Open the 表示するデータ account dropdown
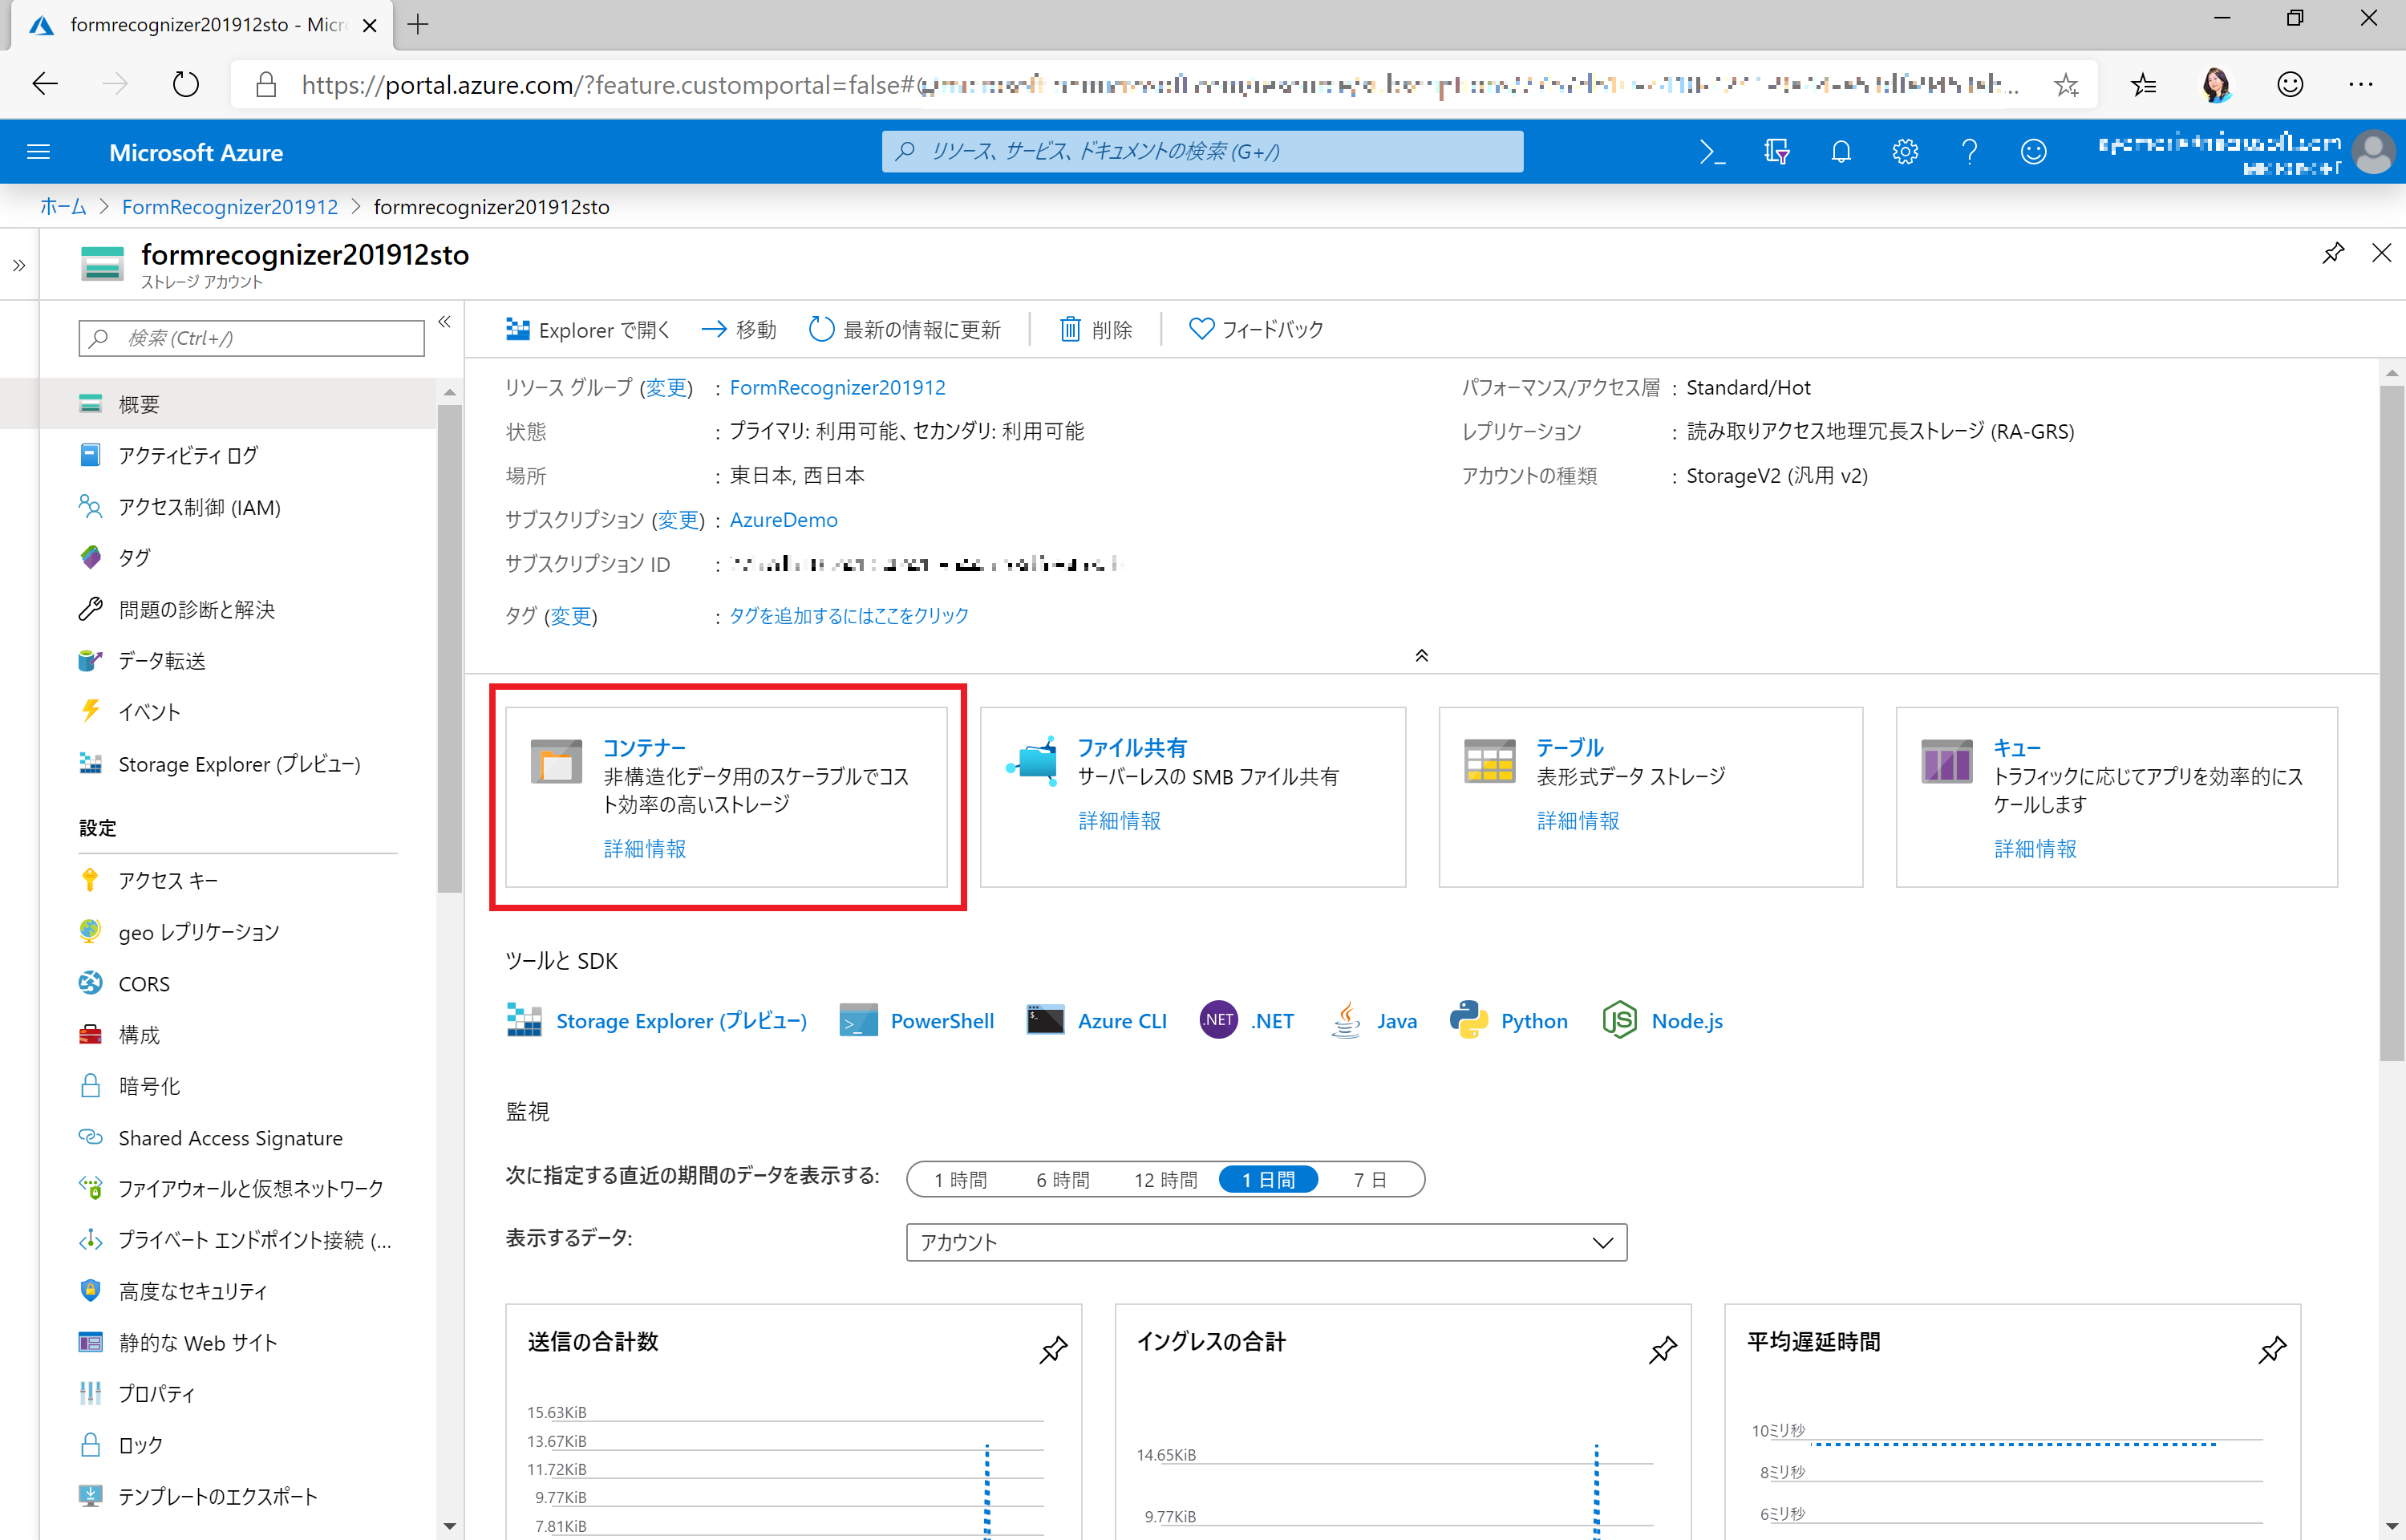This screenshot has width=2406, height=1540. coord(1266,1242)
